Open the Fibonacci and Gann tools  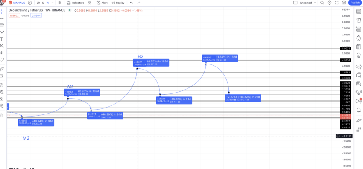2,25
